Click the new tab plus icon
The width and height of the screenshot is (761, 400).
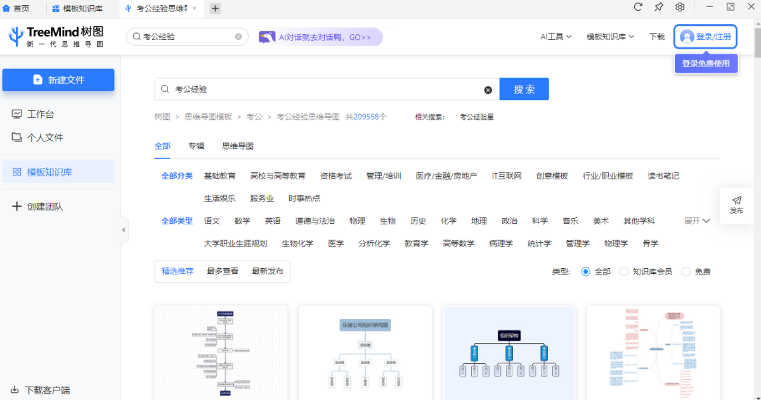click(215, 8)
